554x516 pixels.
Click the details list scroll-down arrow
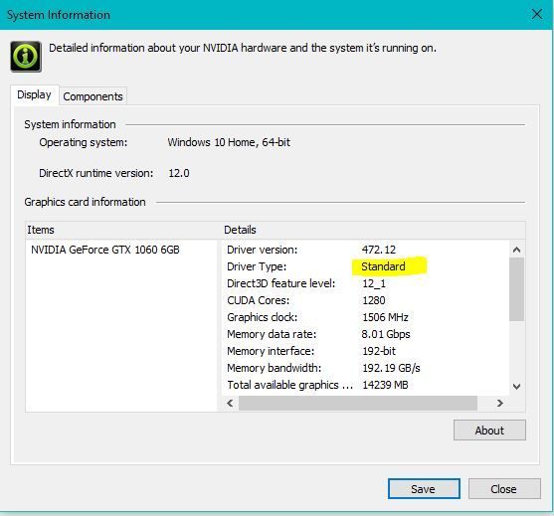pyautogui.click(x=516, y=387)
